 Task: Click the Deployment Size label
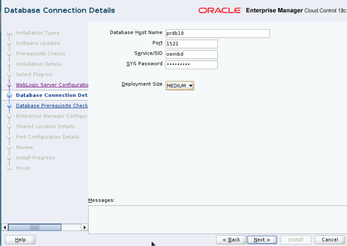142,84
